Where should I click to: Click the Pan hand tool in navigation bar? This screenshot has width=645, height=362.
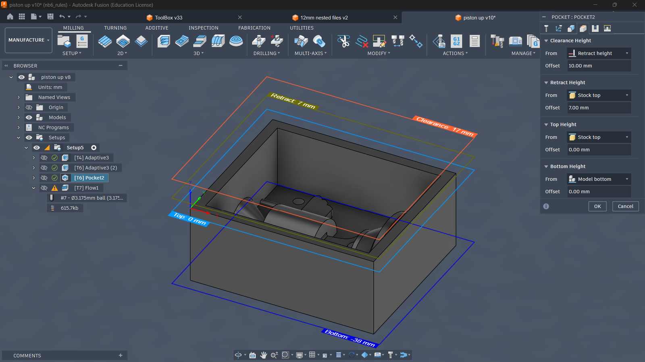point(264,355)
